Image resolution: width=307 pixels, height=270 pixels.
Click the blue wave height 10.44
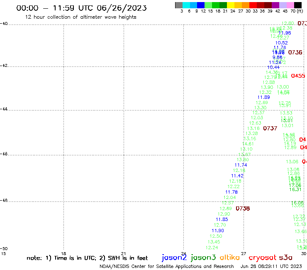273,67
